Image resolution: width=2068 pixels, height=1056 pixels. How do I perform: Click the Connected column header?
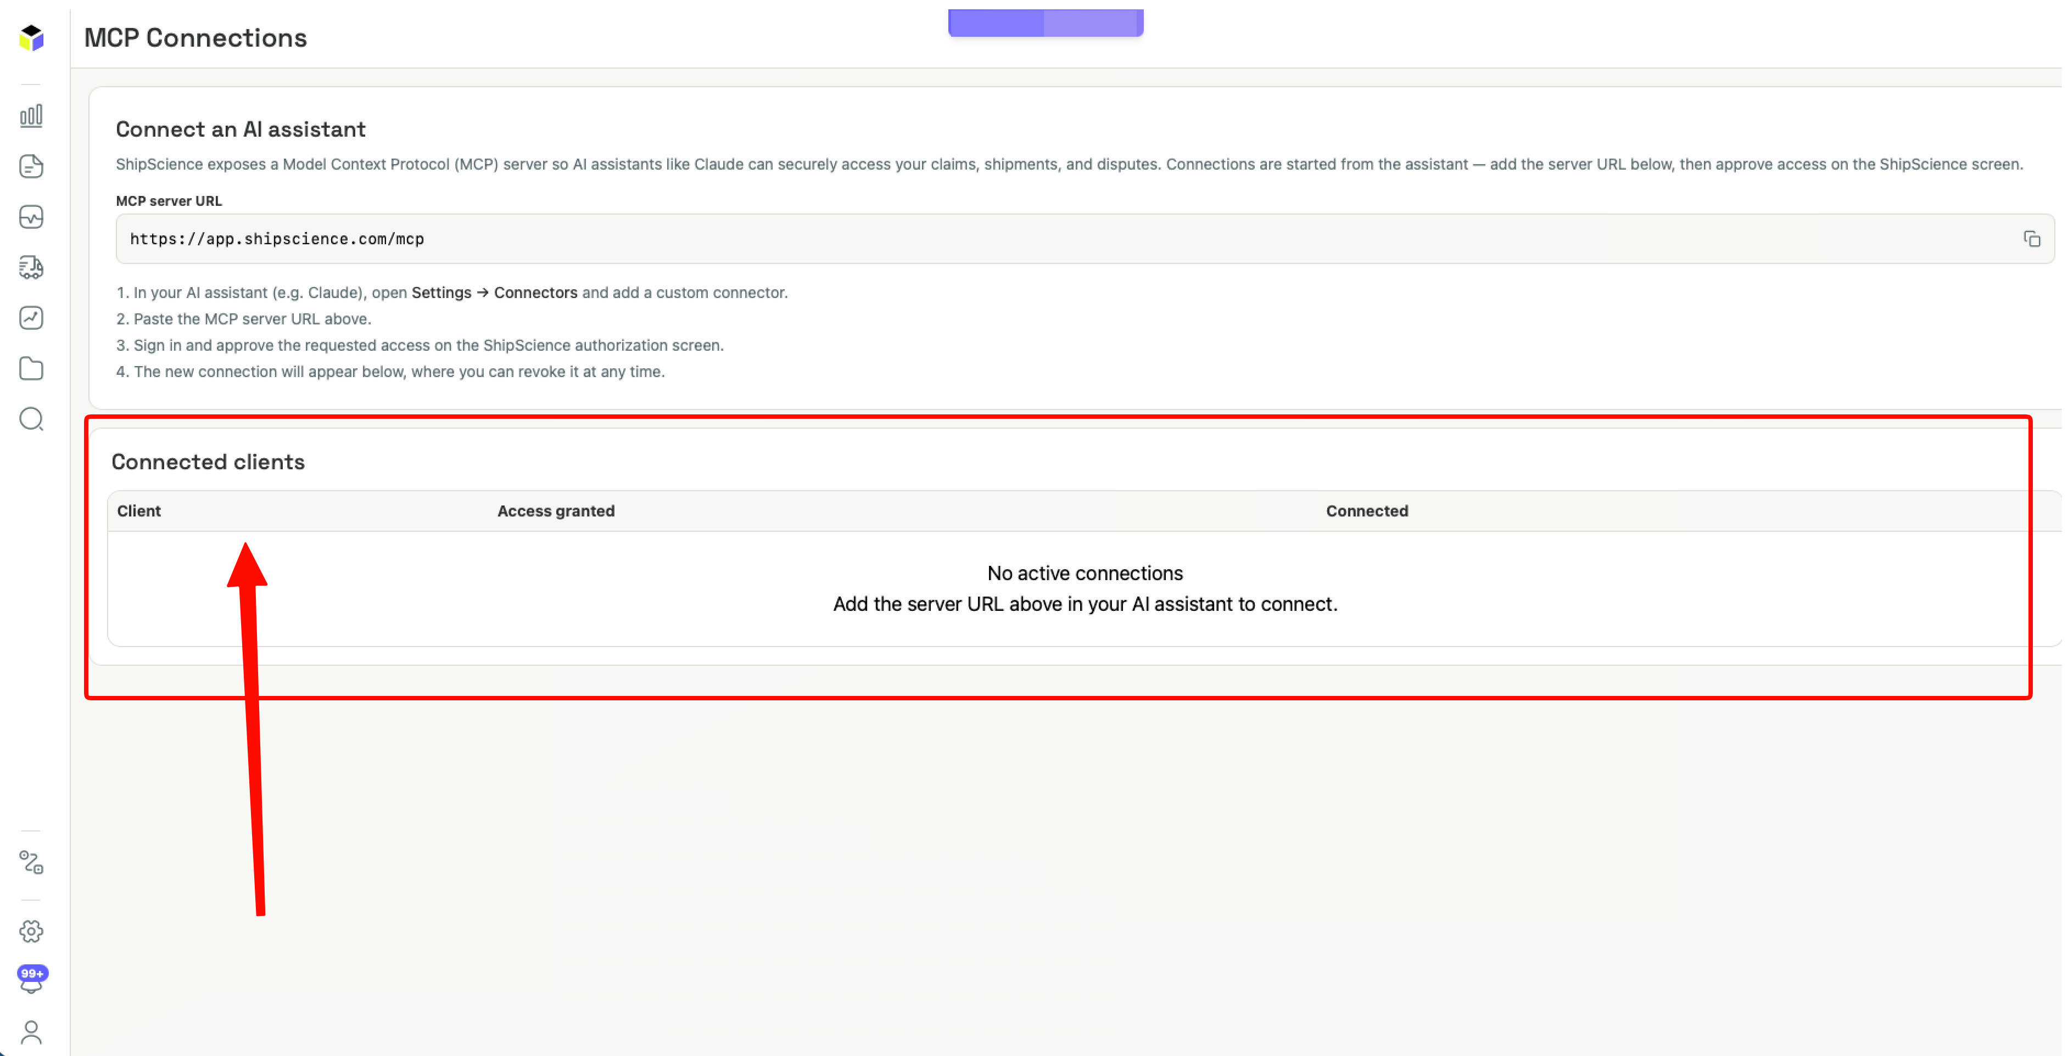[x=1366, y=511]
